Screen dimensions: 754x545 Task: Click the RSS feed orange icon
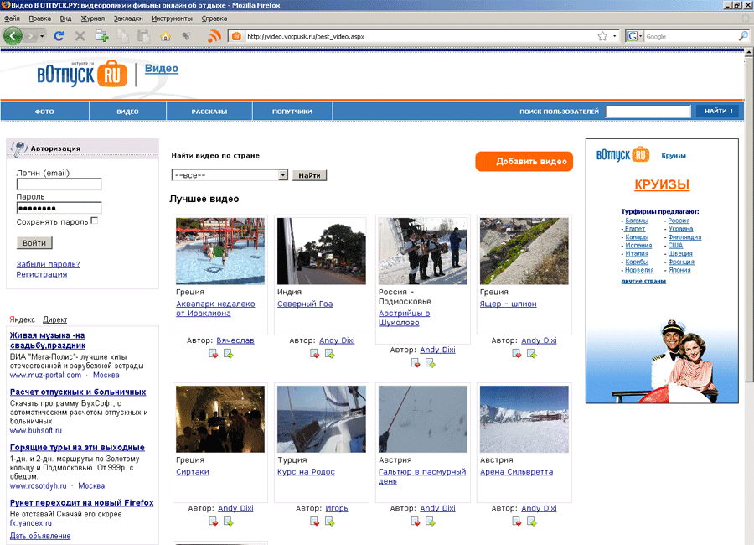pyautogui.click(x=214, y=36)
